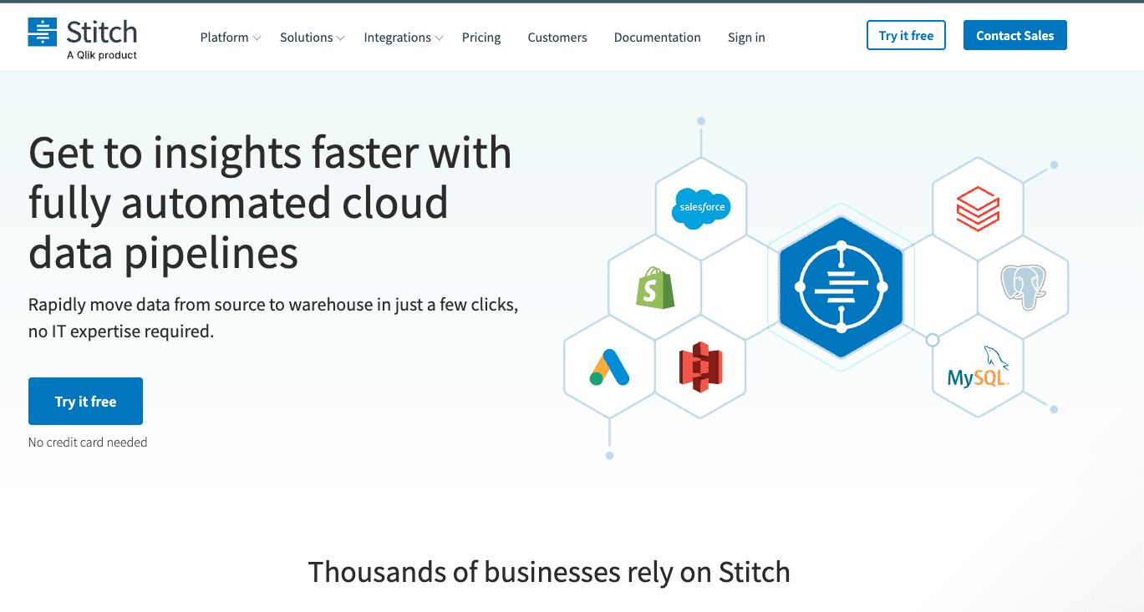Select the Shopify bag icon
1144x612 pixels.
pyautogui.click(x=655, y=287)
